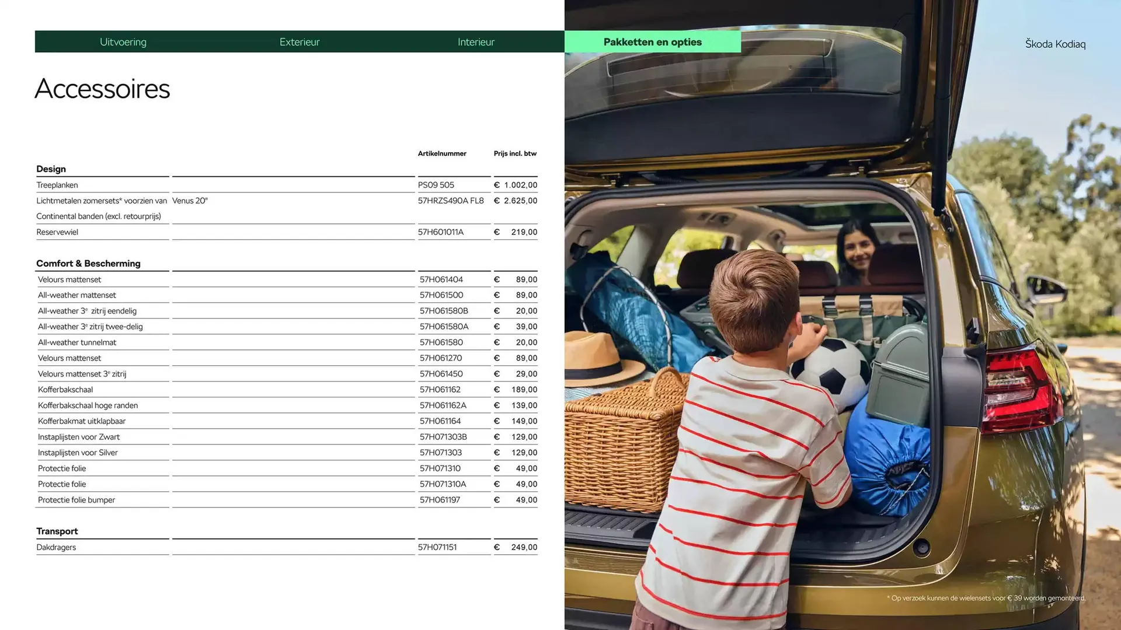
Task: Click the Škoda Kodiaq title text
Action: click(1055, 44)
